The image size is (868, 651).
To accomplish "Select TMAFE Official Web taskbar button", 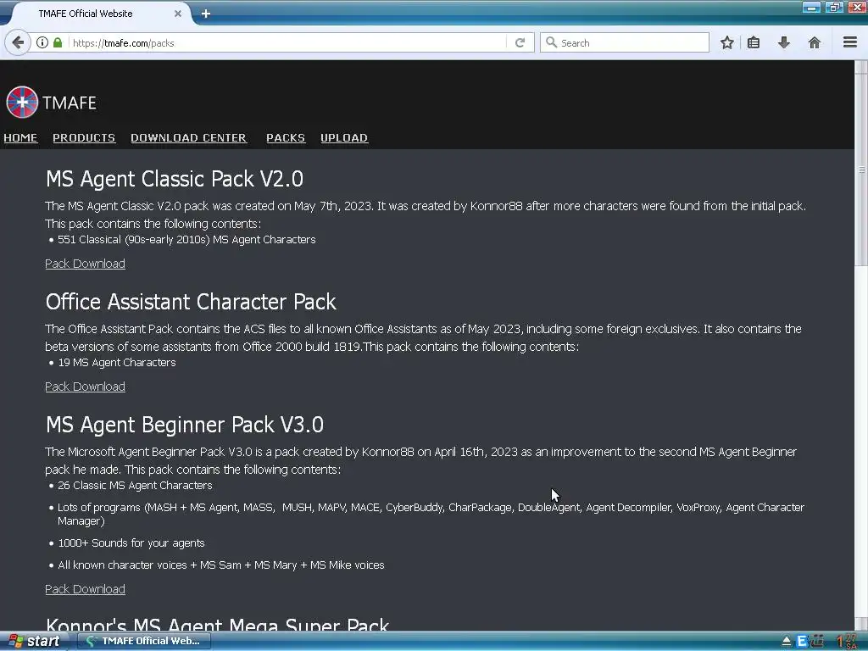I will click(x=144, y=641).
